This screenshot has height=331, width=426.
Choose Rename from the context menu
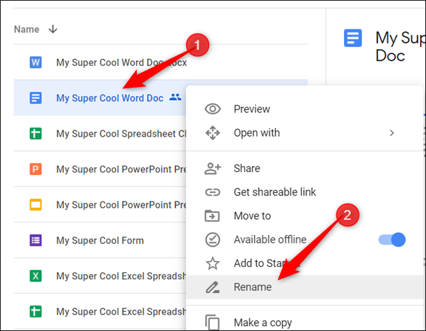252,287
